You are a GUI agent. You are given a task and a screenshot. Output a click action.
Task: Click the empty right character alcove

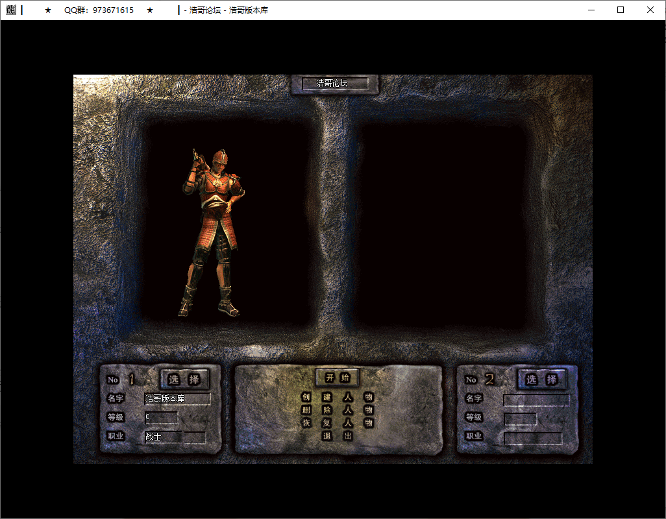click(x=445, y=224)
